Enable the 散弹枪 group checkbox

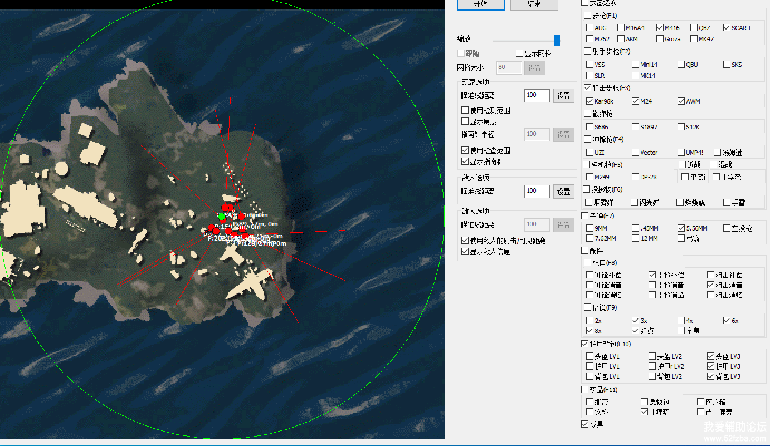coord(587,114)
